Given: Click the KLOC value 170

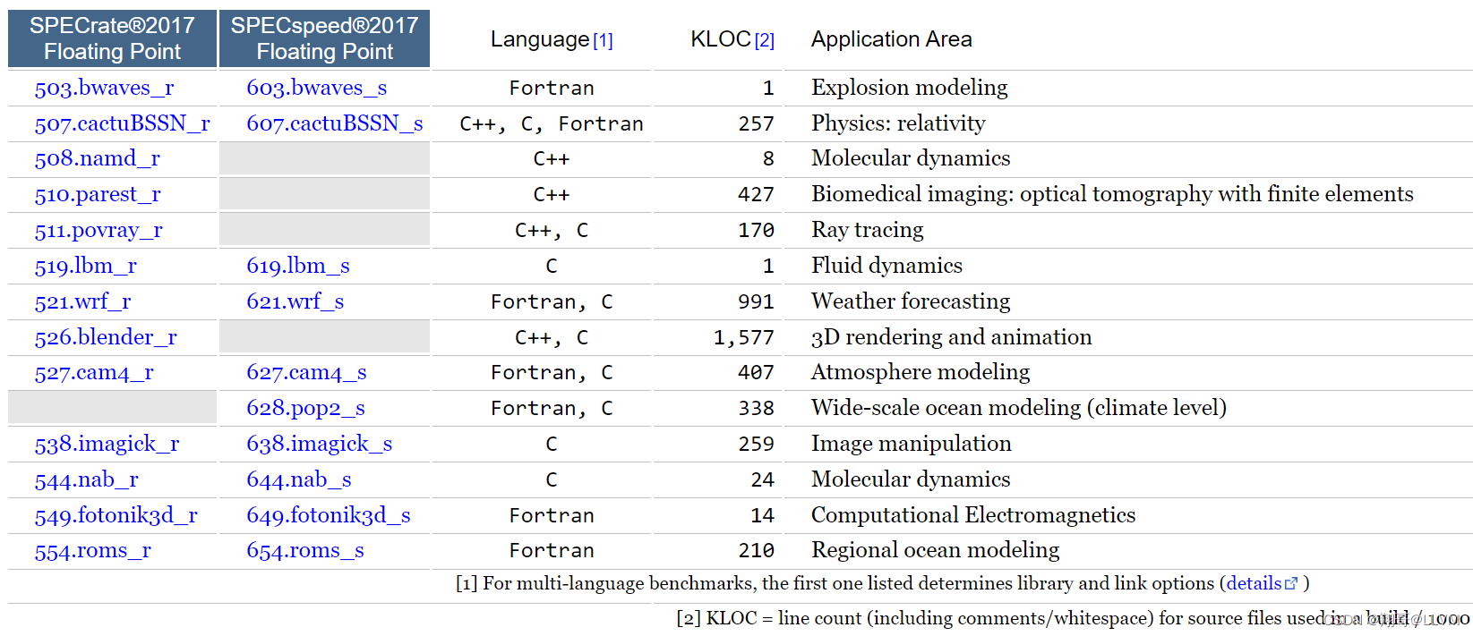Looking at the screenshot, I should coord(757,230).
